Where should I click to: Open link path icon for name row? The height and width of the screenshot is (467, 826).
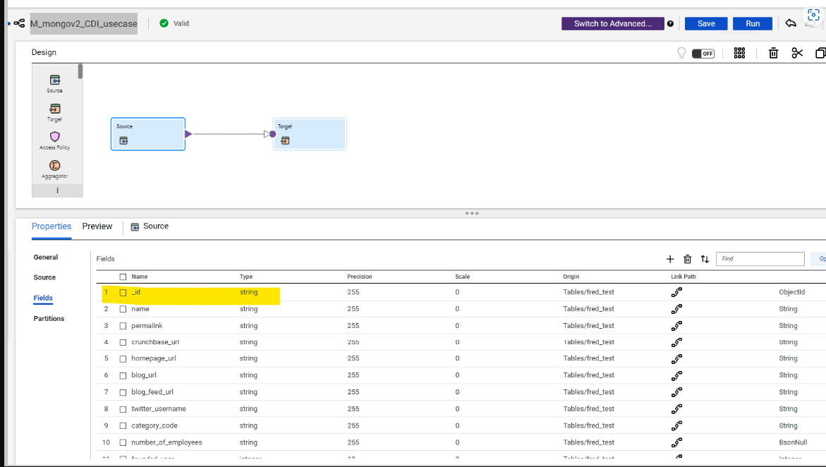coord(676,309)
